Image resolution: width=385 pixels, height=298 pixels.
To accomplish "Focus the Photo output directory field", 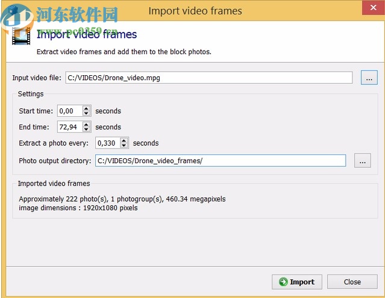I will click(x=221, y=161).
